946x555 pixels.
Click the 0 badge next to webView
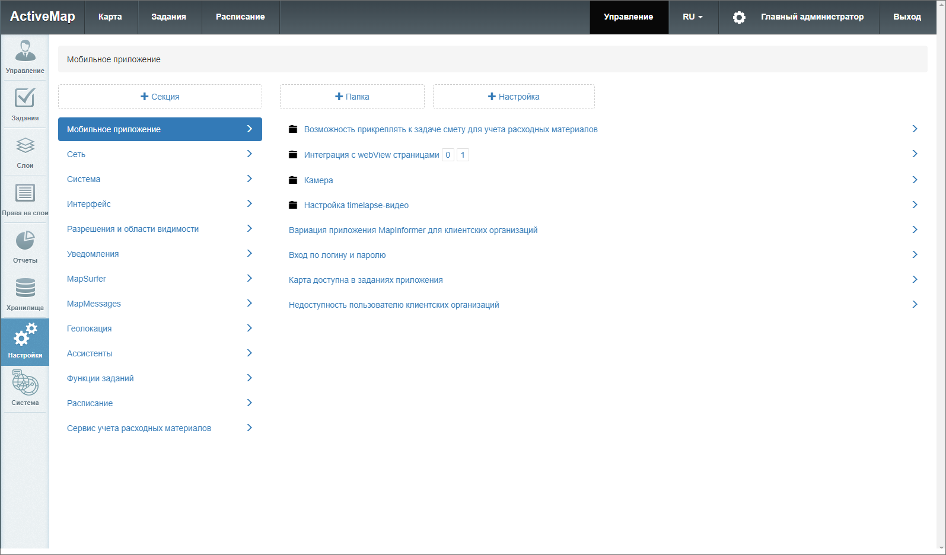pyautogui.click(x=448, y=155)
